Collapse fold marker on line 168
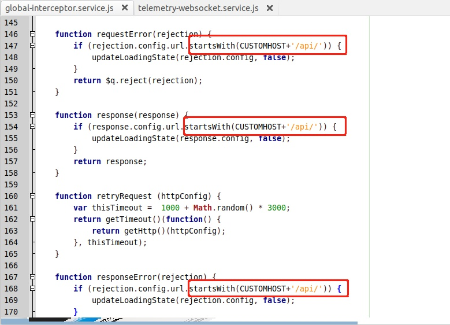The width and height of the screenshot is (450, 325). pyautogui.click(x=33, y=288)
